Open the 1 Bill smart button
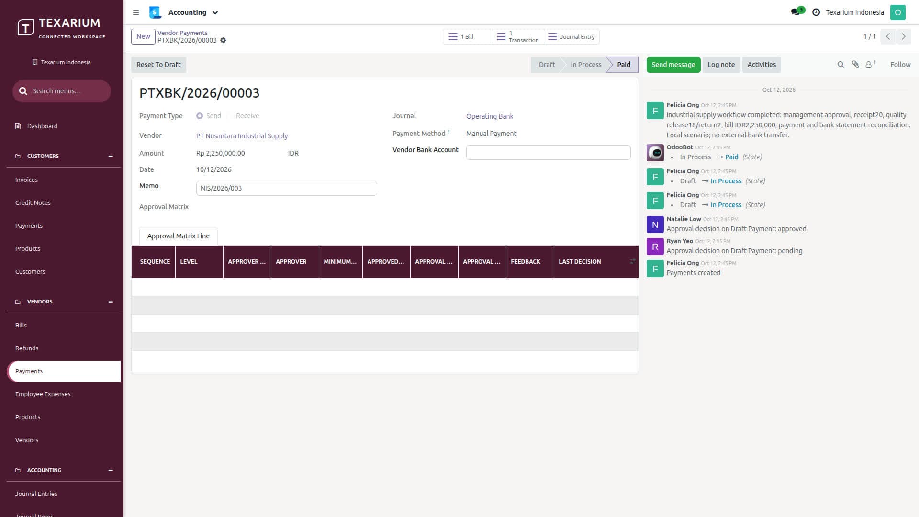 pos(468,36)
